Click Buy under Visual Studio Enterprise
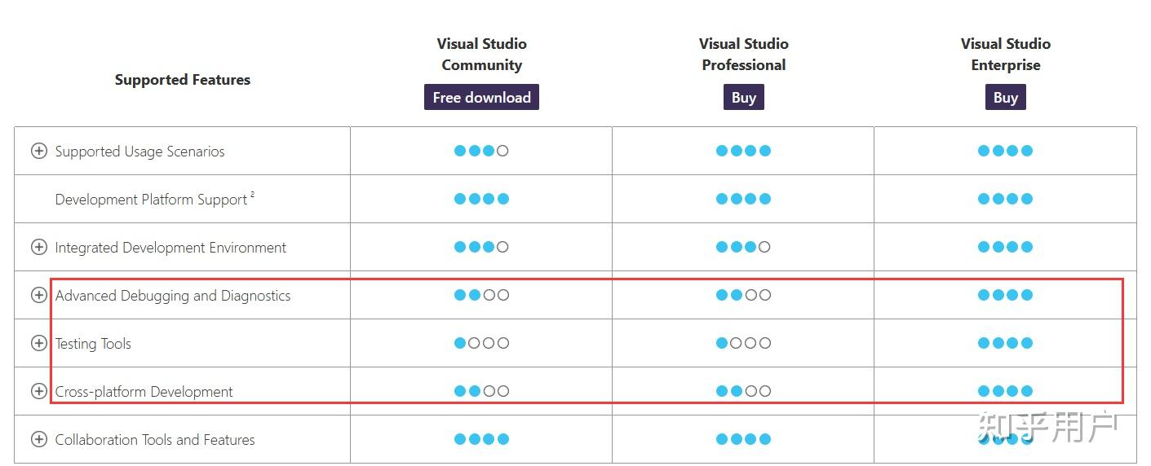 click(x=1005, y=97)
